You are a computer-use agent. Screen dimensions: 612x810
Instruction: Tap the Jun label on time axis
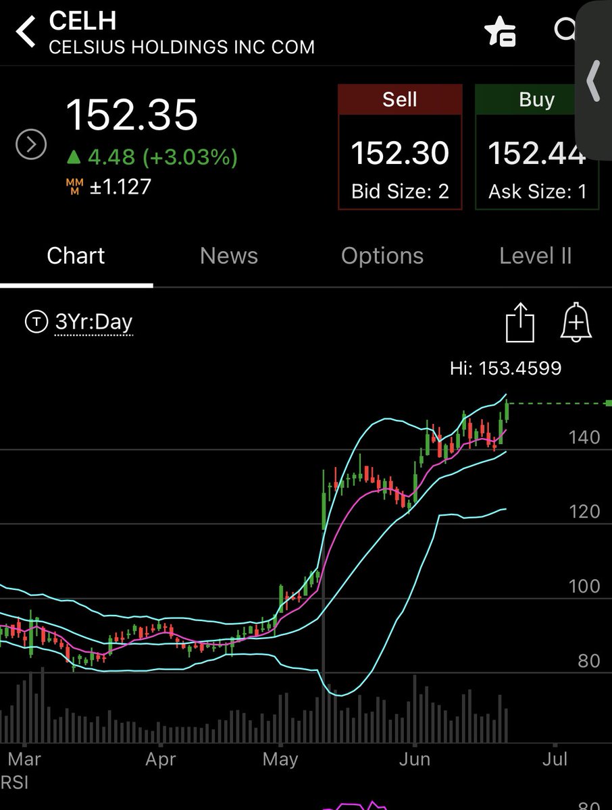pyautogui.click(x=414, y=759)
